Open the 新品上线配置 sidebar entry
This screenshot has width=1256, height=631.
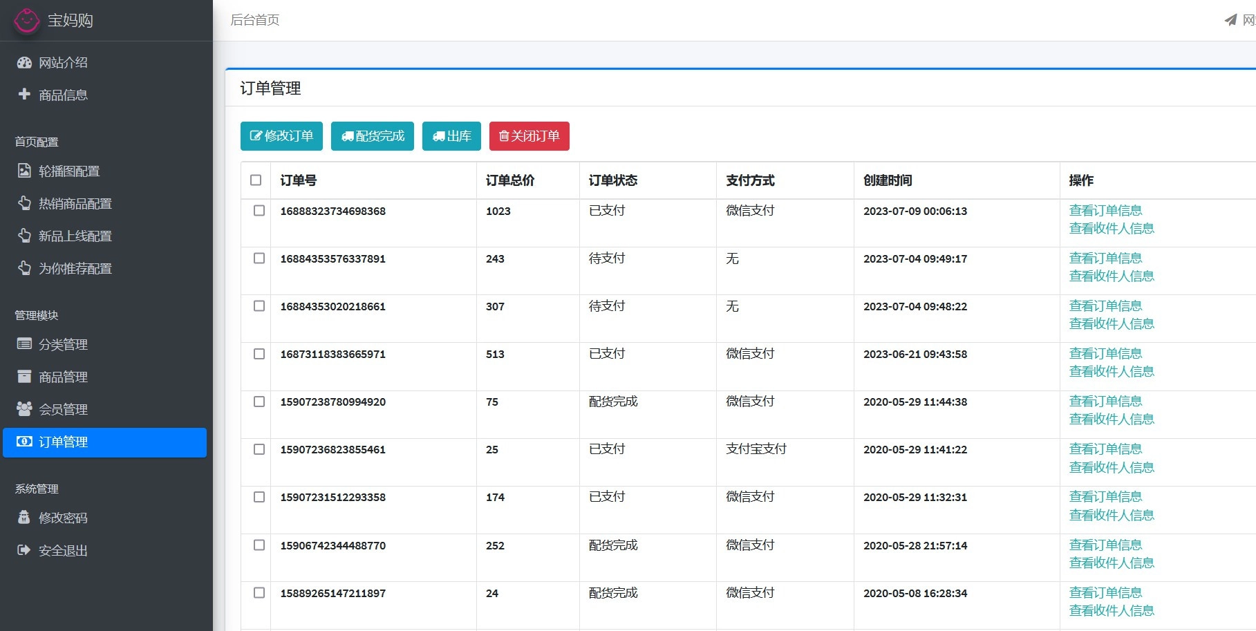coord(75,236)
